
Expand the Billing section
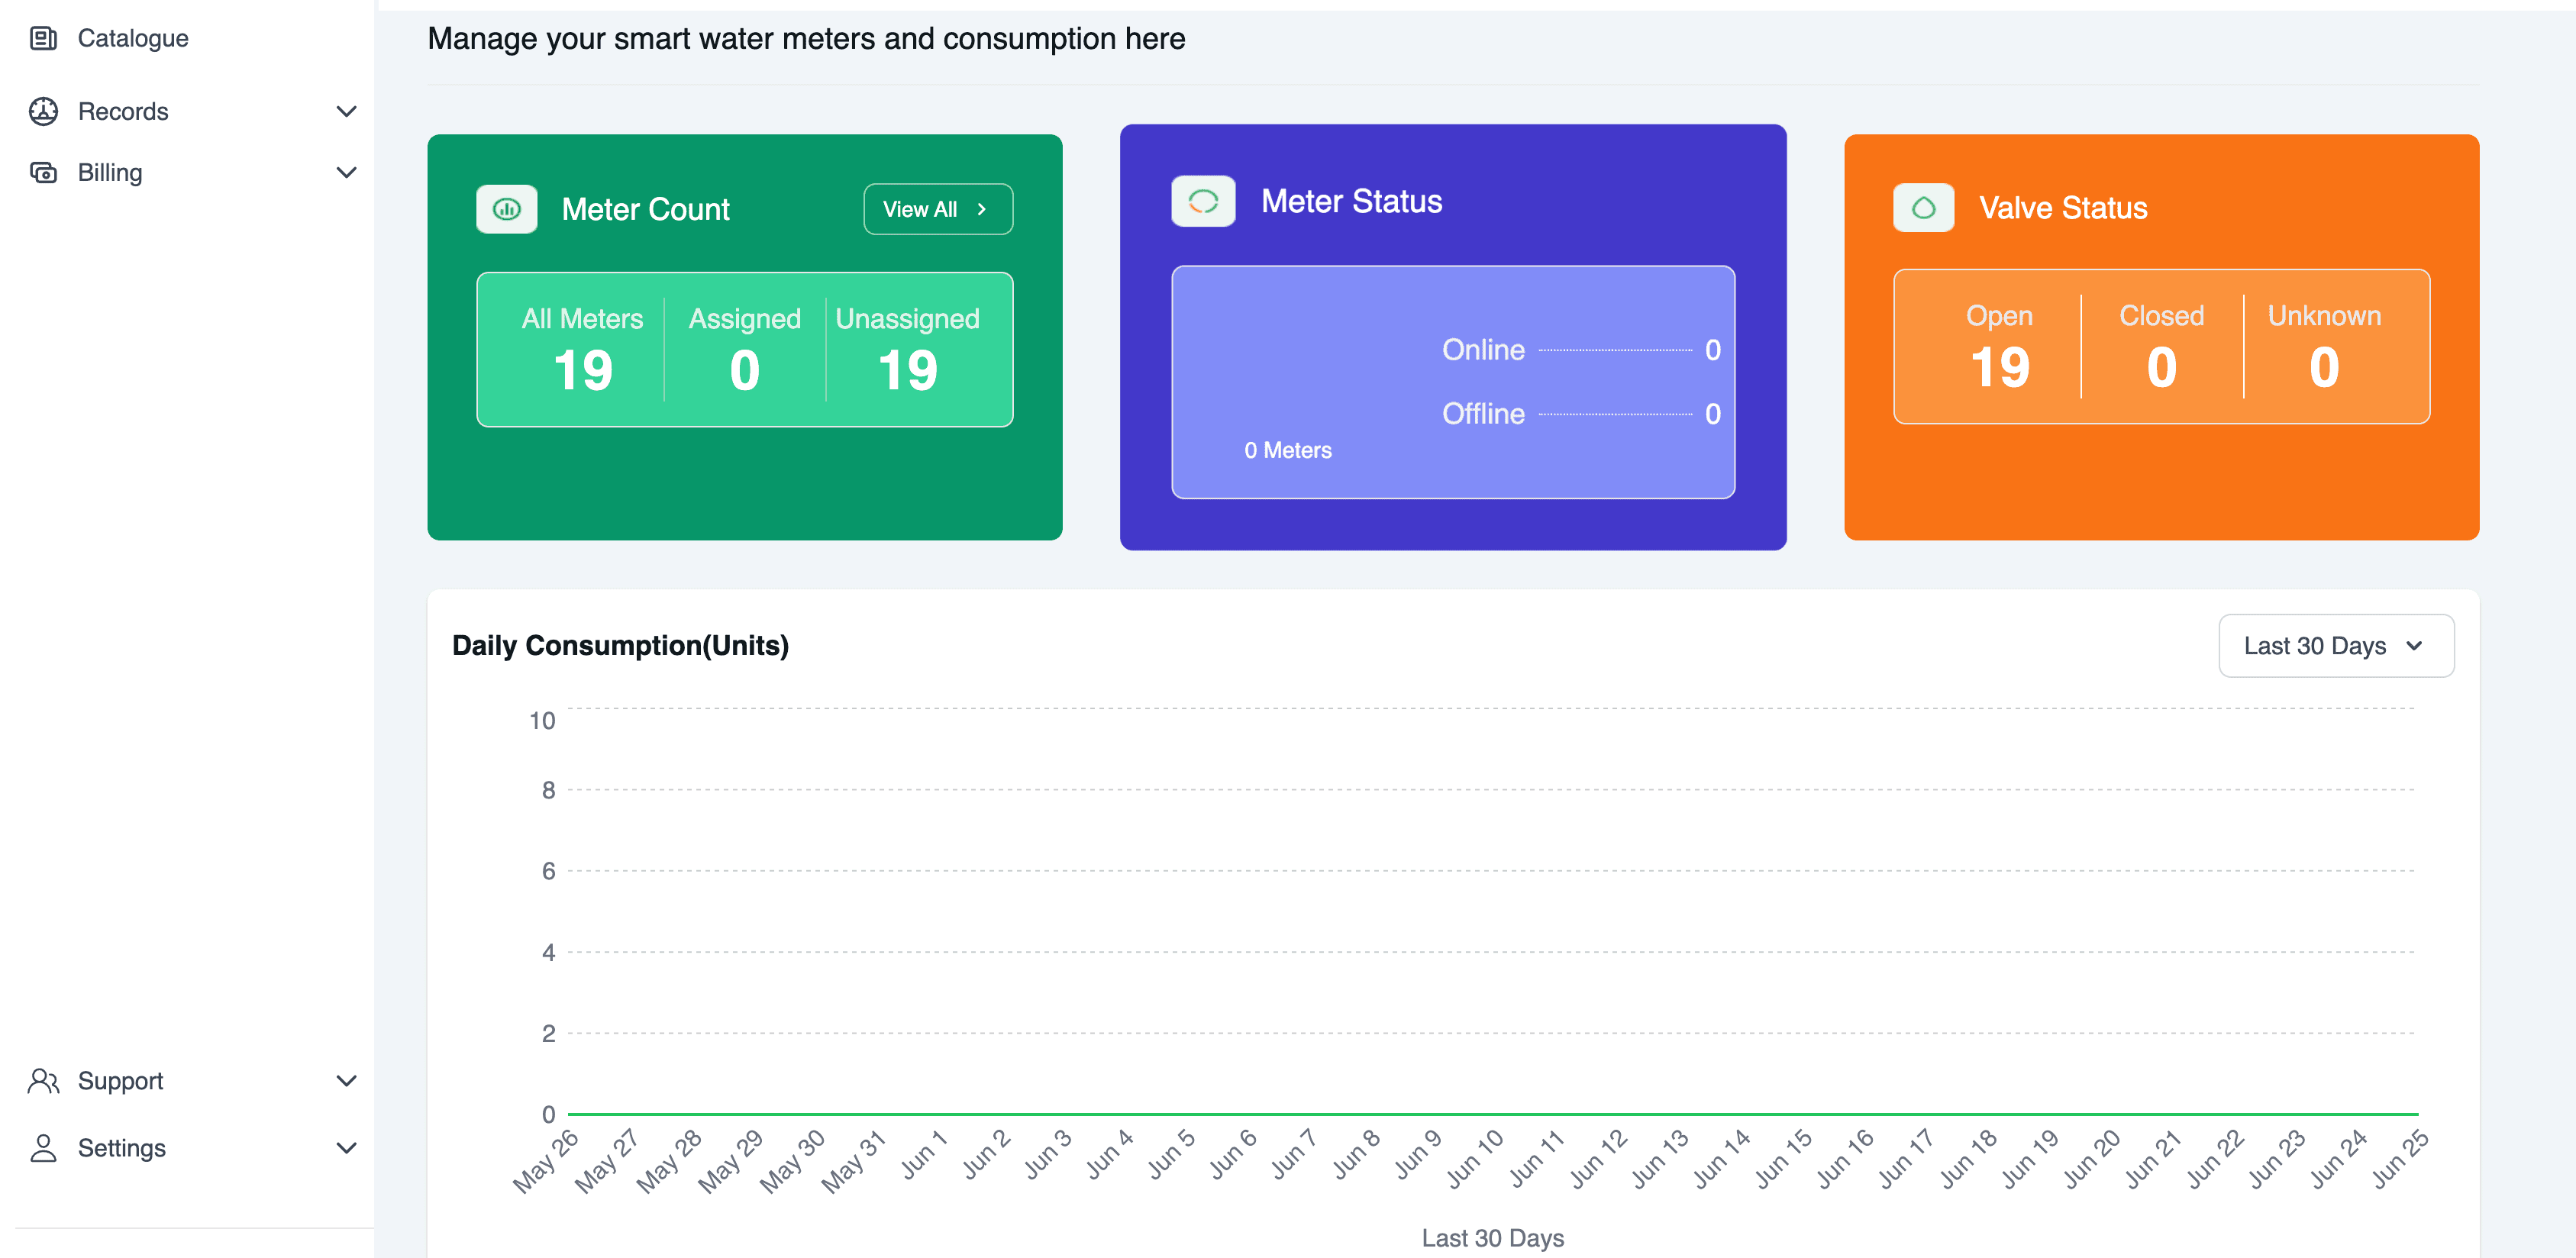pyautogui.click(x=346, y=172)
